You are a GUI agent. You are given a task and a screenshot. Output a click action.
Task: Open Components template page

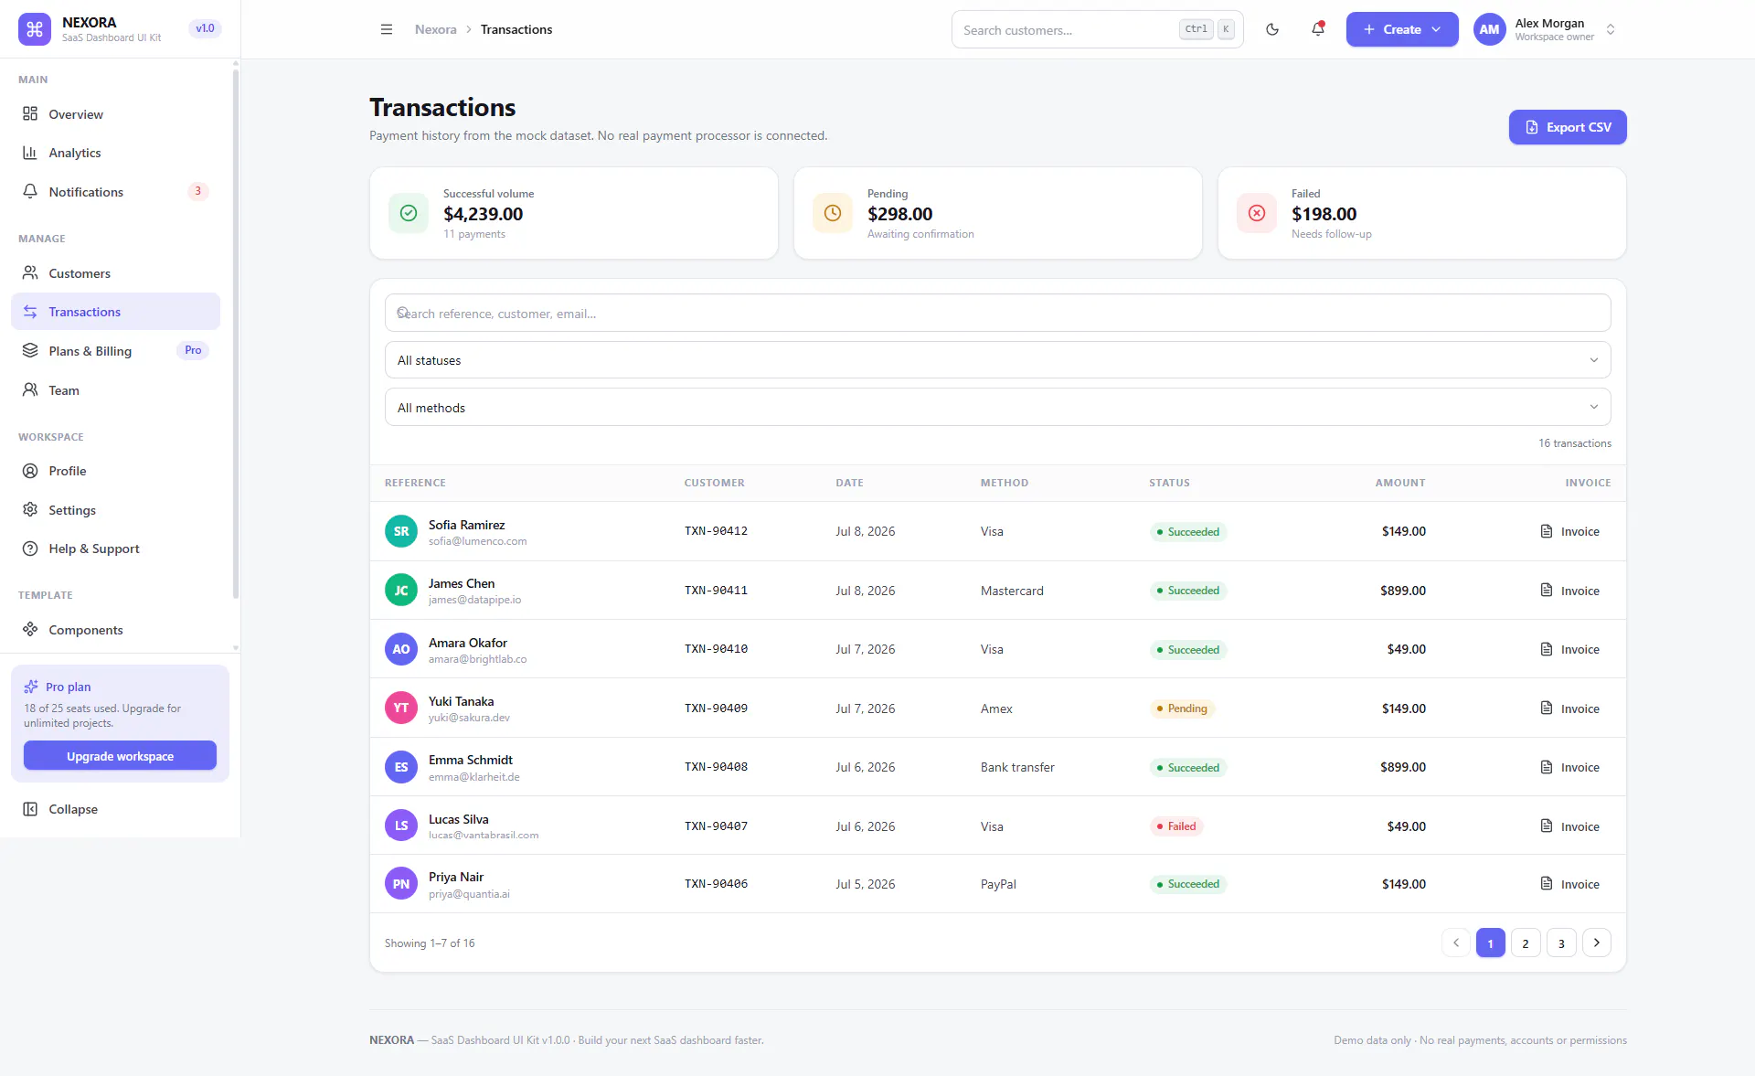coord(115,630)
